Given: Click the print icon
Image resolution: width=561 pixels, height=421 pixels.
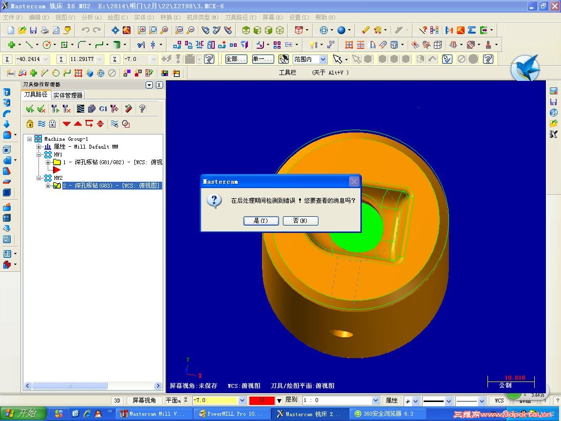Looking at the screenshot, I should (45, 30).
